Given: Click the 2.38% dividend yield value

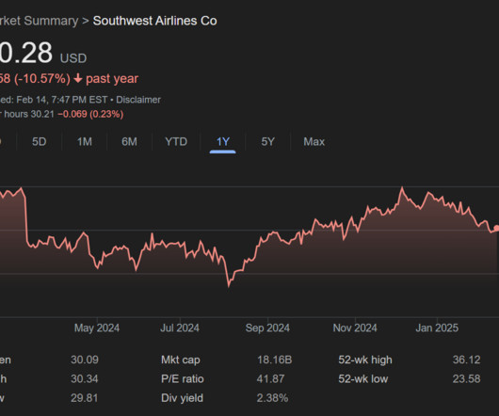Looking at the screenshot, I should pyautogui.click(x=272, y=398).
